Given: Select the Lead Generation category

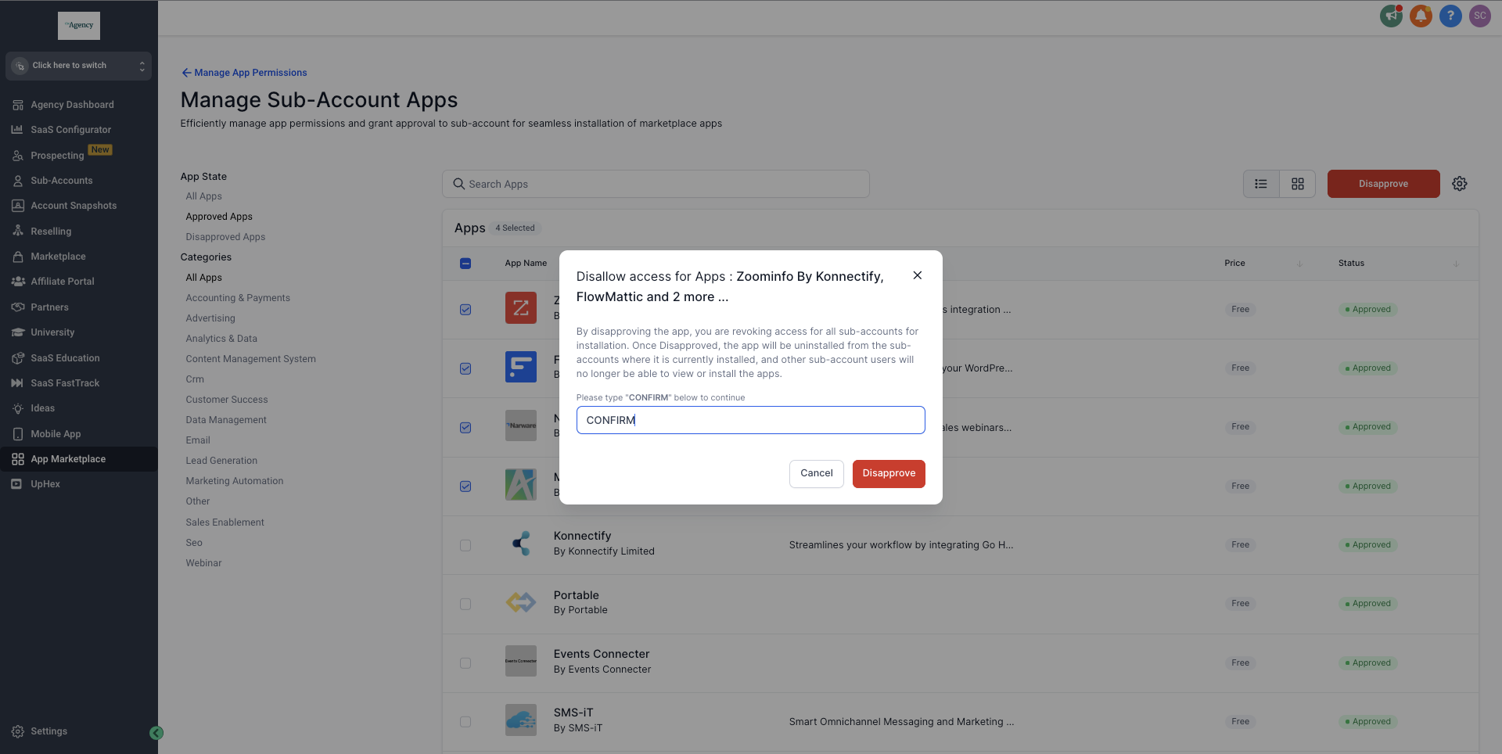Looking at the screenshot, I should pos(221,461).
